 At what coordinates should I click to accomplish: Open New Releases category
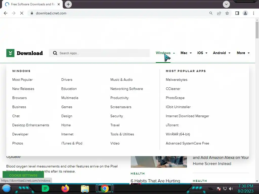(x=23, y=89)
